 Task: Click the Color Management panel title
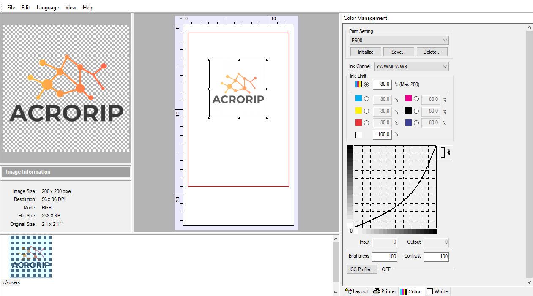(x=365, y=18)
